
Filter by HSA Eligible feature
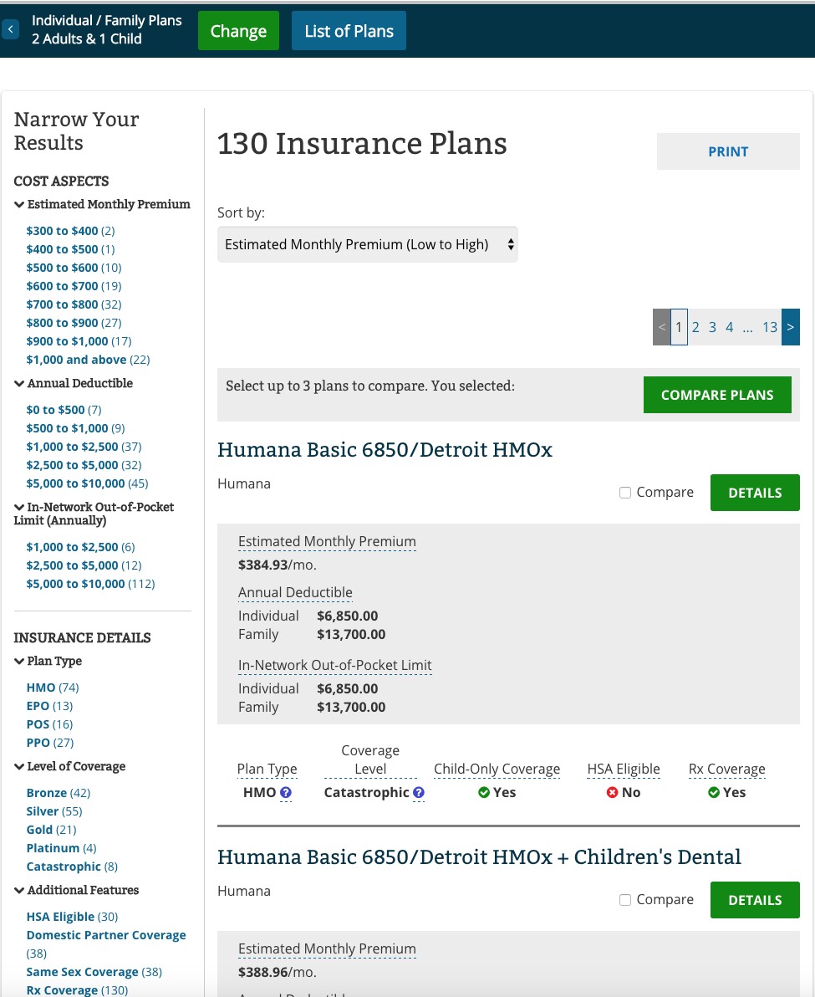60,917
